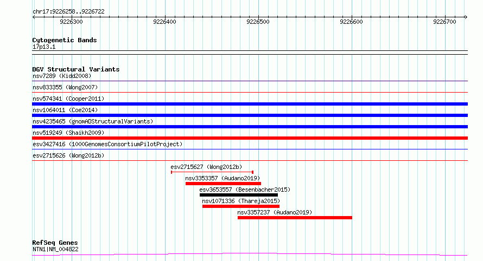
Task: Click ruler tick label 9226500
Action: pos(258,22)
